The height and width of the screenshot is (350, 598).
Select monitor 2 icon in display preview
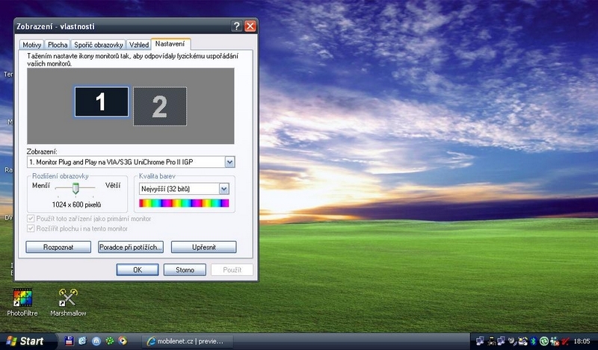pos(159,107)
